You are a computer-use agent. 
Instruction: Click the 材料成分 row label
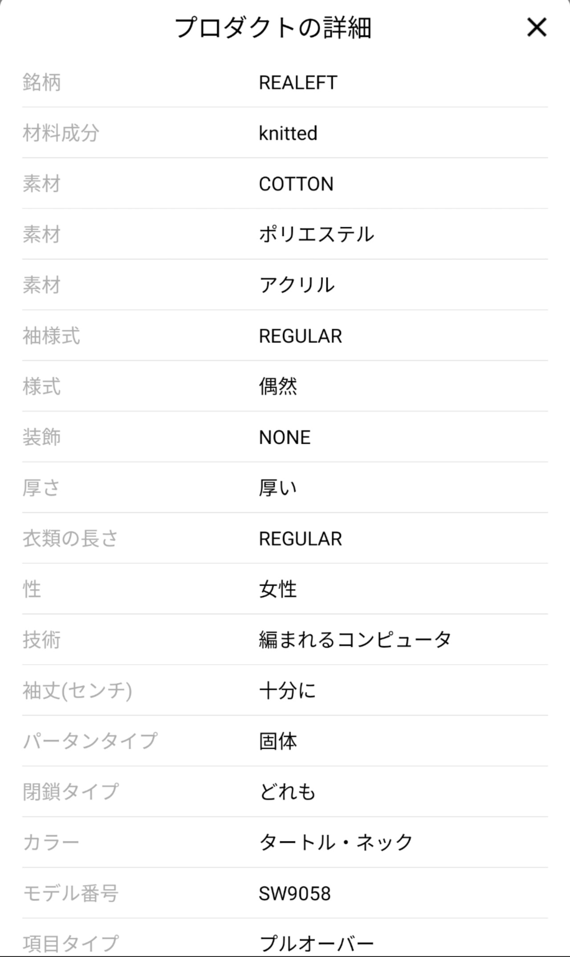(61, 133)
